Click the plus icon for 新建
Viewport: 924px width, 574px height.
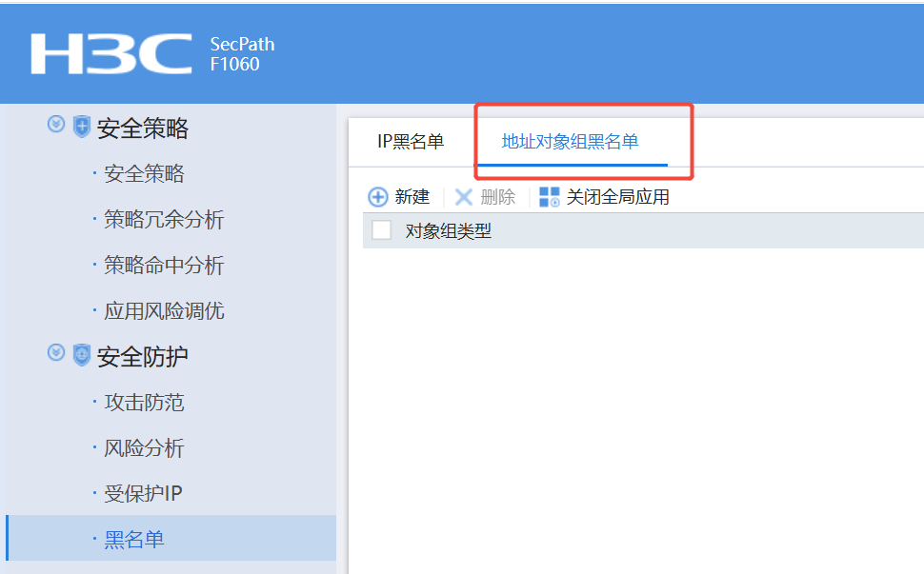[378, 197]
